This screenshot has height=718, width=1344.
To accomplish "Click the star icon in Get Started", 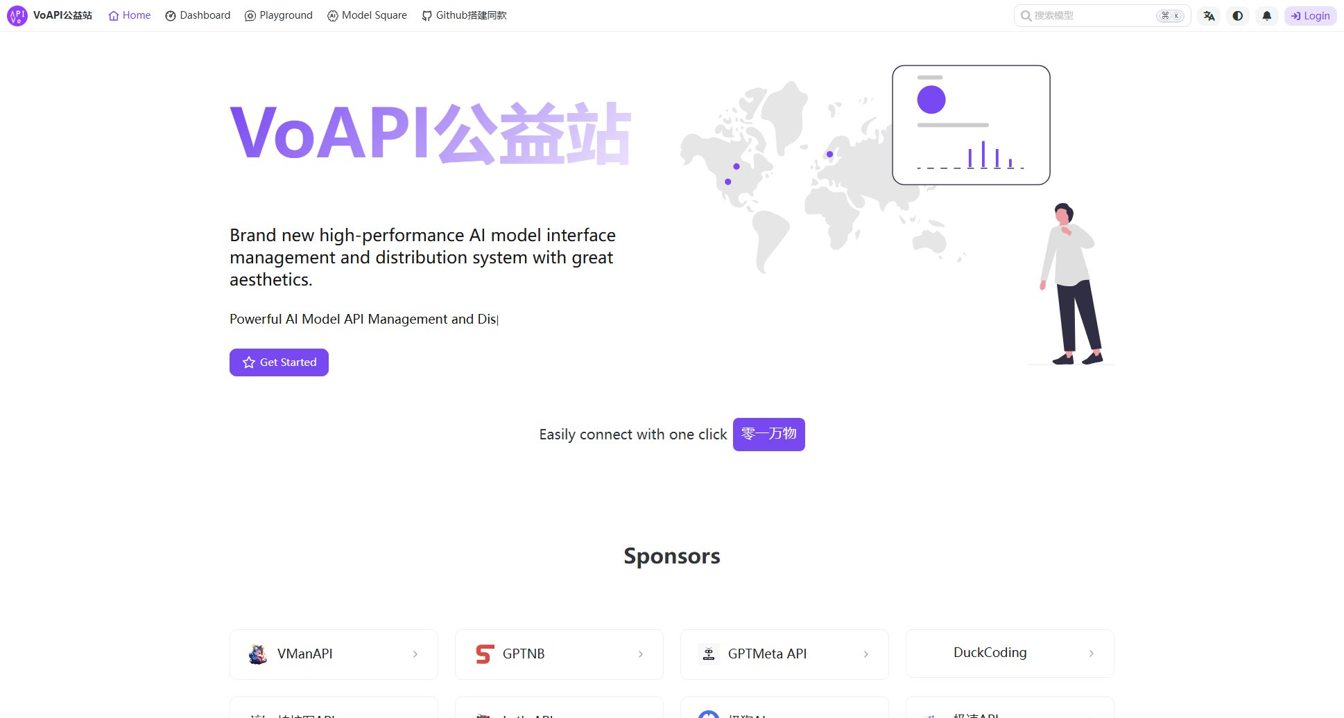I will pos(249,362).
